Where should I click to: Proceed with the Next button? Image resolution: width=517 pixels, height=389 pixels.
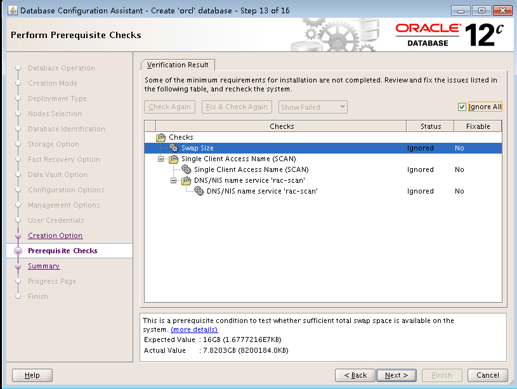click(x=396, y=375)
